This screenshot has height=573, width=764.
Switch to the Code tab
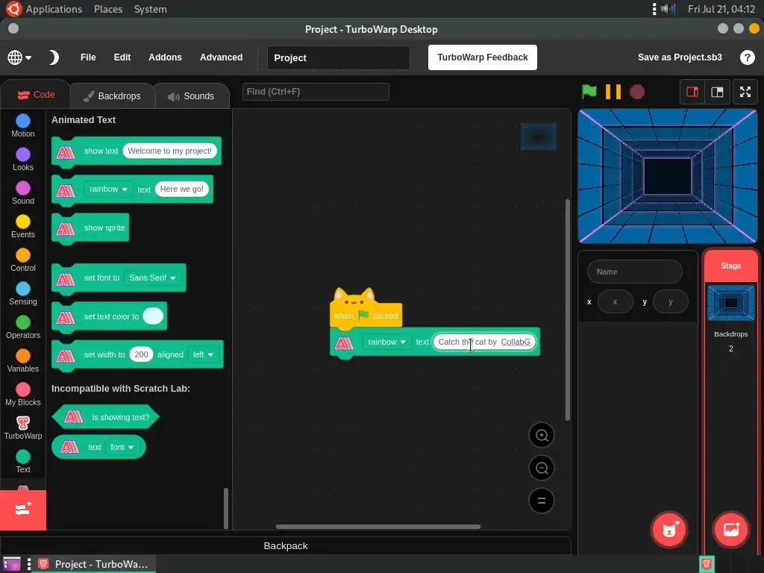click(x=36, y=95)
